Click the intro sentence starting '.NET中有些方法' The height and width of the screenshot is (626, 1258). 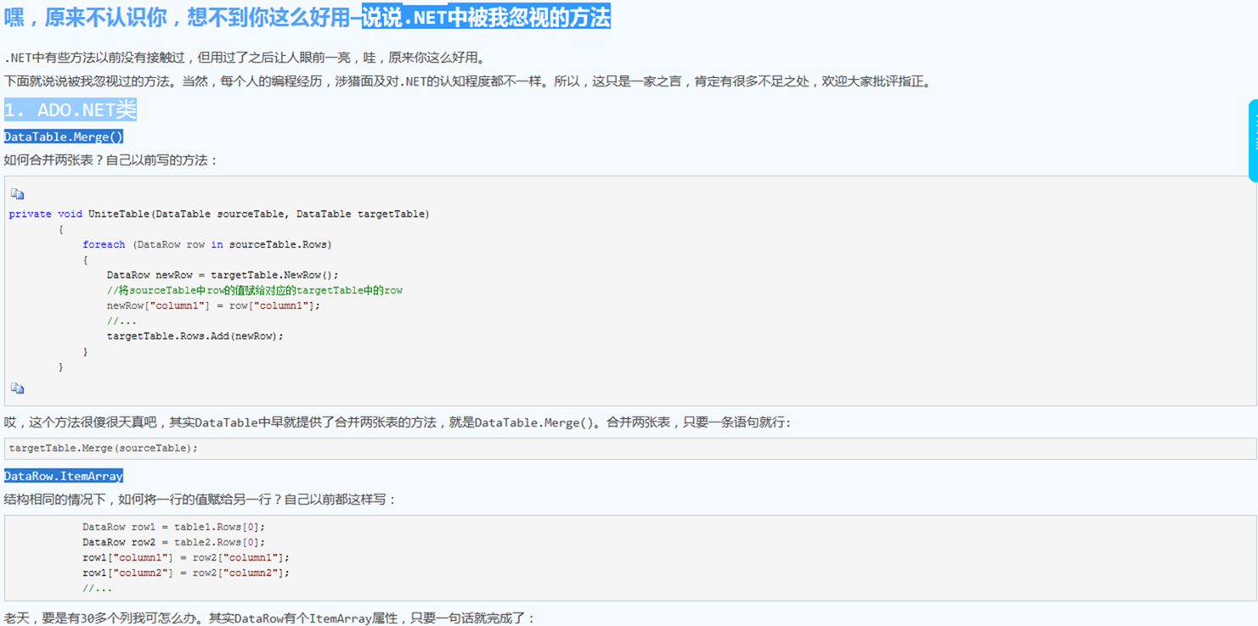tap(245, 59)
